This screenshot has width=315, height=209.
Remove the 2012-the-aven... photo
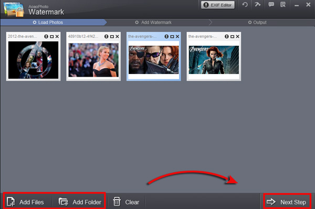(x=57, y=36)
